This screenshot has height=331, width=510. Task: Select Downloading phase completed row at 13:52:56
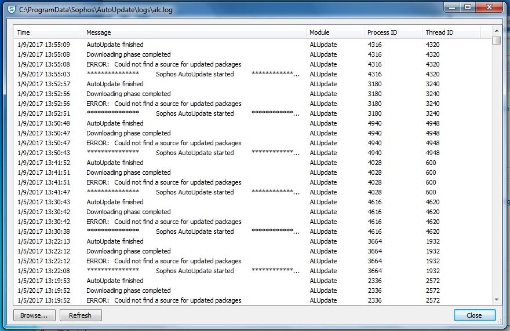click(x=253, y=94)
